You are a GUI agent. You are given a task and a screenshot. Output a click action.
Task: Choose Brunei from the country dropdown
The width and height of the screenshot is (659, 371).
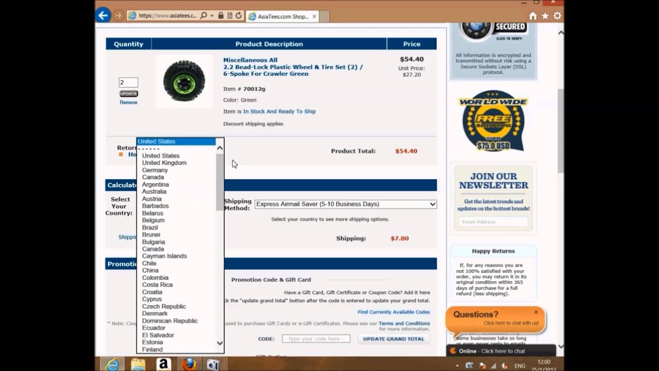point(151,235)
